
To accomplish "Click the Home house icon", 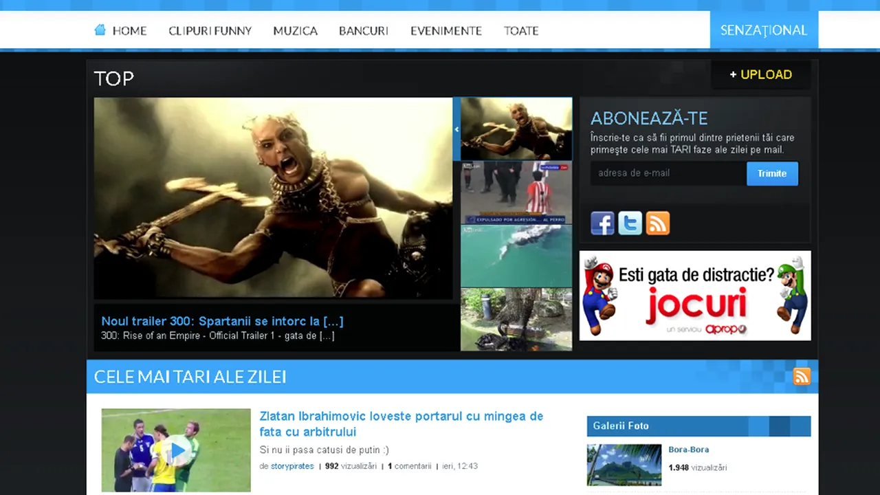I will click(x=100, y=30).
